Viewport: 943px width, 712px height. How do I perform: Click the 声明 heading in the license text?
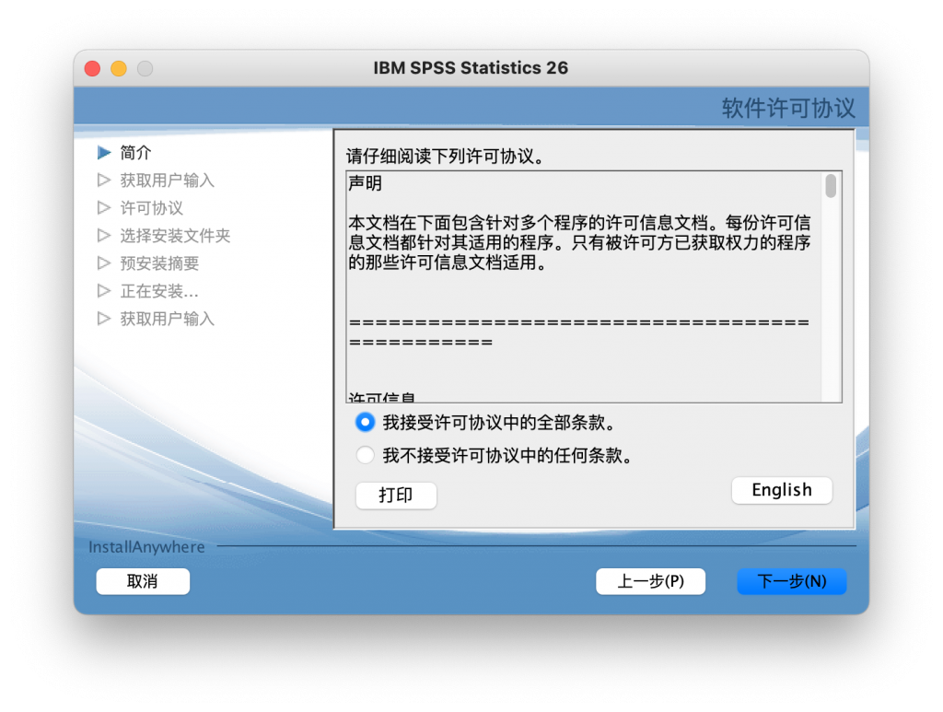(x=365, y=182)
